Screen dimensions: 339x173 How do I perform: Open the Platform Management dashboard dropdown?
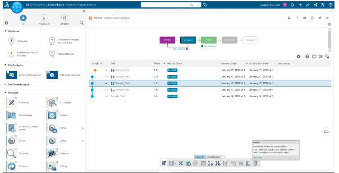pyautogui.click(x=95, y=5)
